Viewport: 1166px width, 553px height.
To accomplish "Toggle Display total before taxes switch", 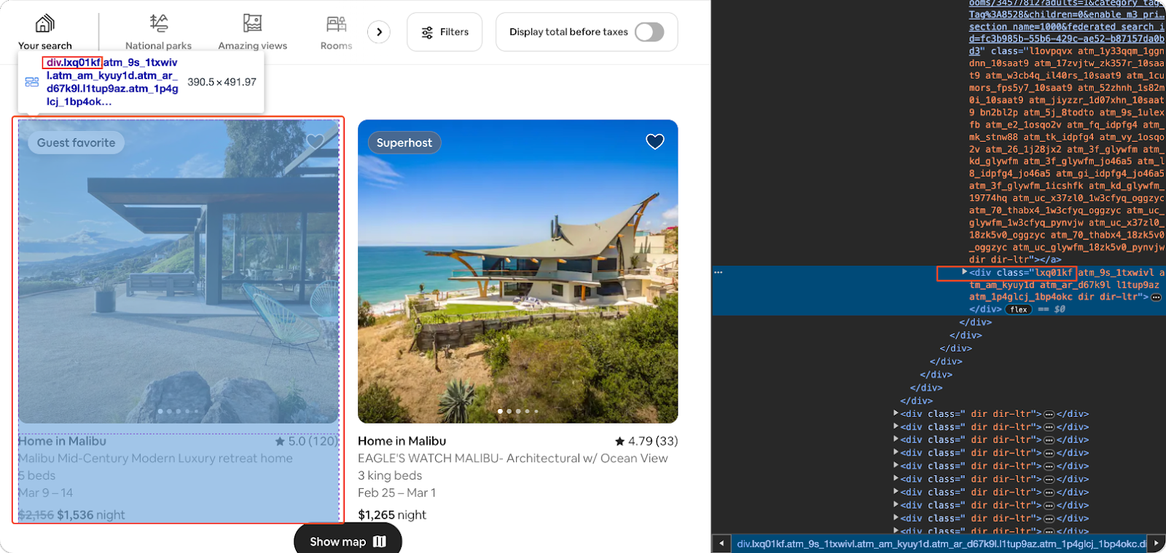I will point(649,32).
